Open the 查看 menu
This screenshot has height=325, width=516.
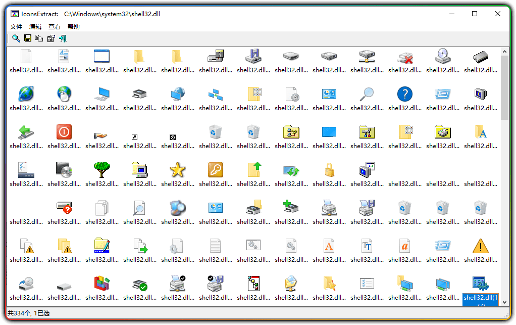point(55,27)
